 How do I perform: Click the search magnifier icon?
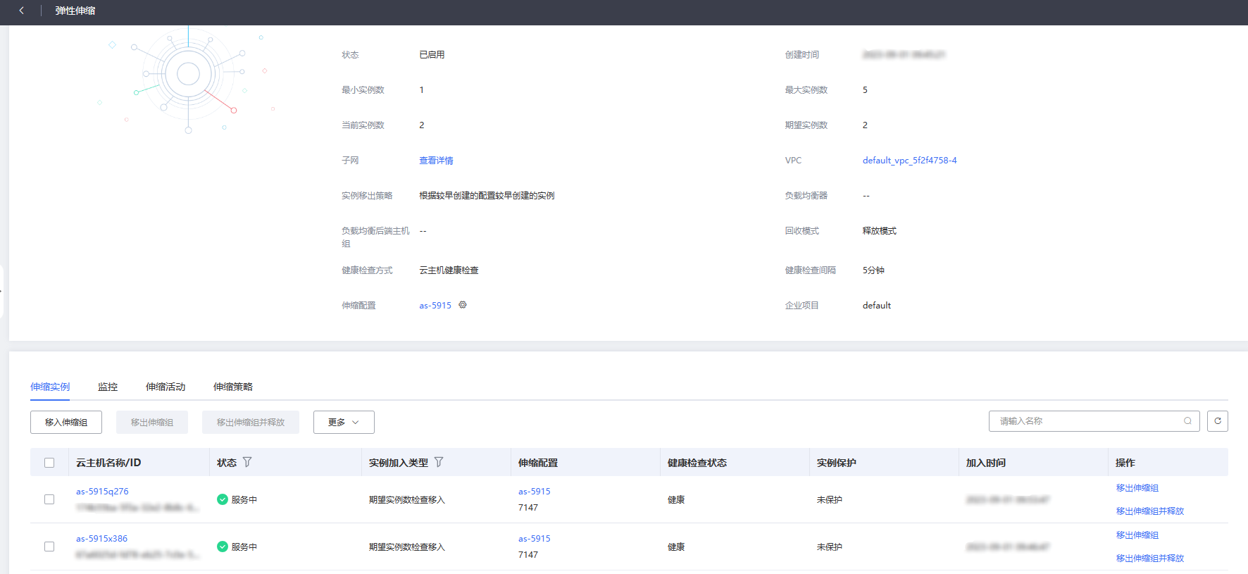pos(1187,421)
